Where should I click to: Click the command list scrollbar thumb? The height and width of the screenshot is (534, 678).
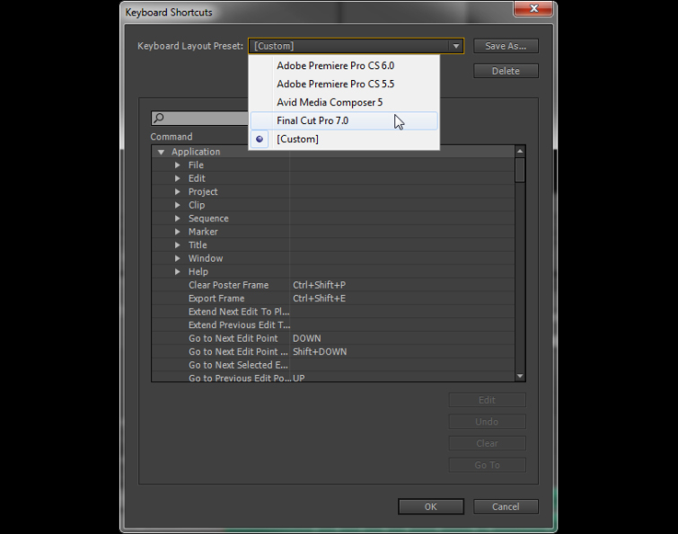click(520, 170)
